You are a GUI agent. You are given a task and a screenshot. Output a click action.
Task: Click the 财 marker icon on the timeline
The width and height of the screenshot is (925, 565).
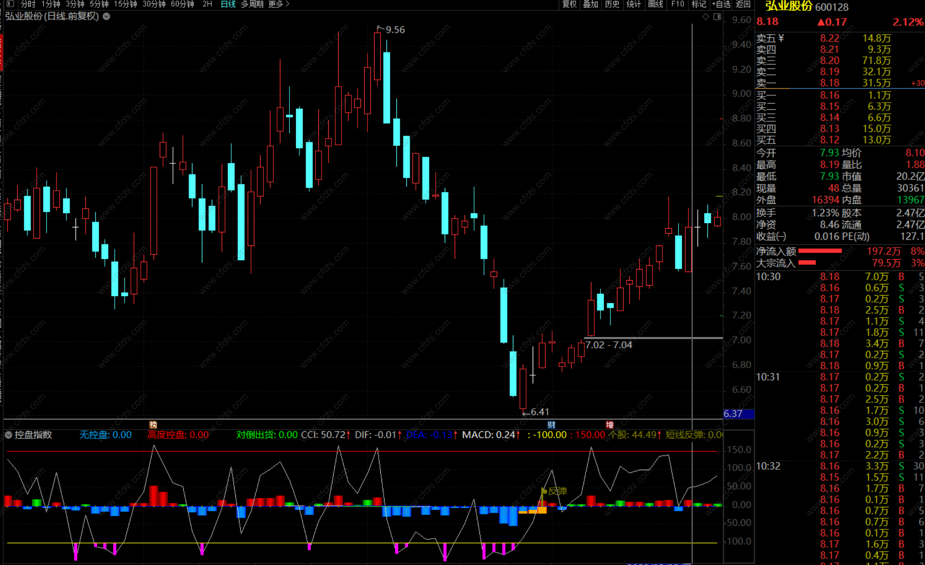coord(551,425)
